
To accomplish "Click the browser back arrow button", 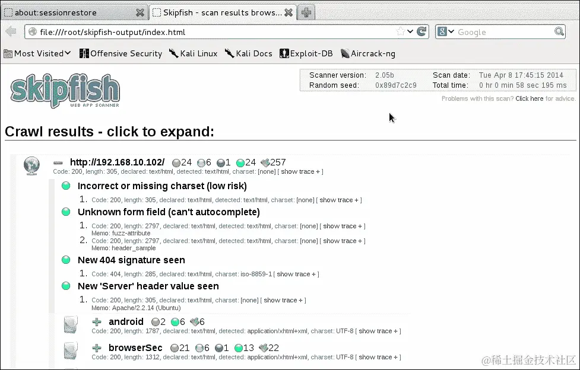I will coord(11,32).
